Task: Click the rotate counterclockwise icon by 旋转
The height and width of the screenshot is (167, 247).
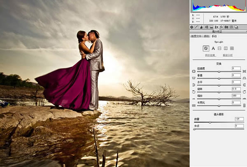Action: tap(194, 92)
